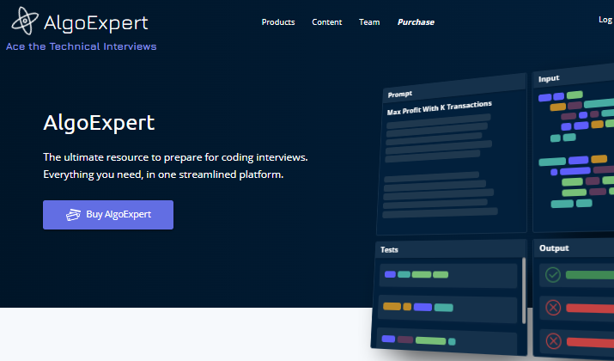Click the Output panel header
This screenshot has width=614, height=361.
(x=574, y=248)
